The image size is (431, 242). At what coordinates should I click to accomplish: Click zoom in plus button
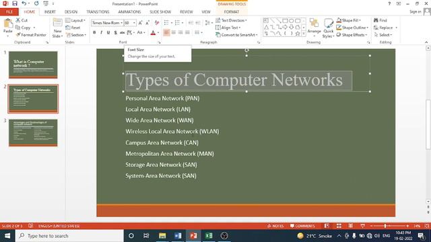[x=407, y=226]
